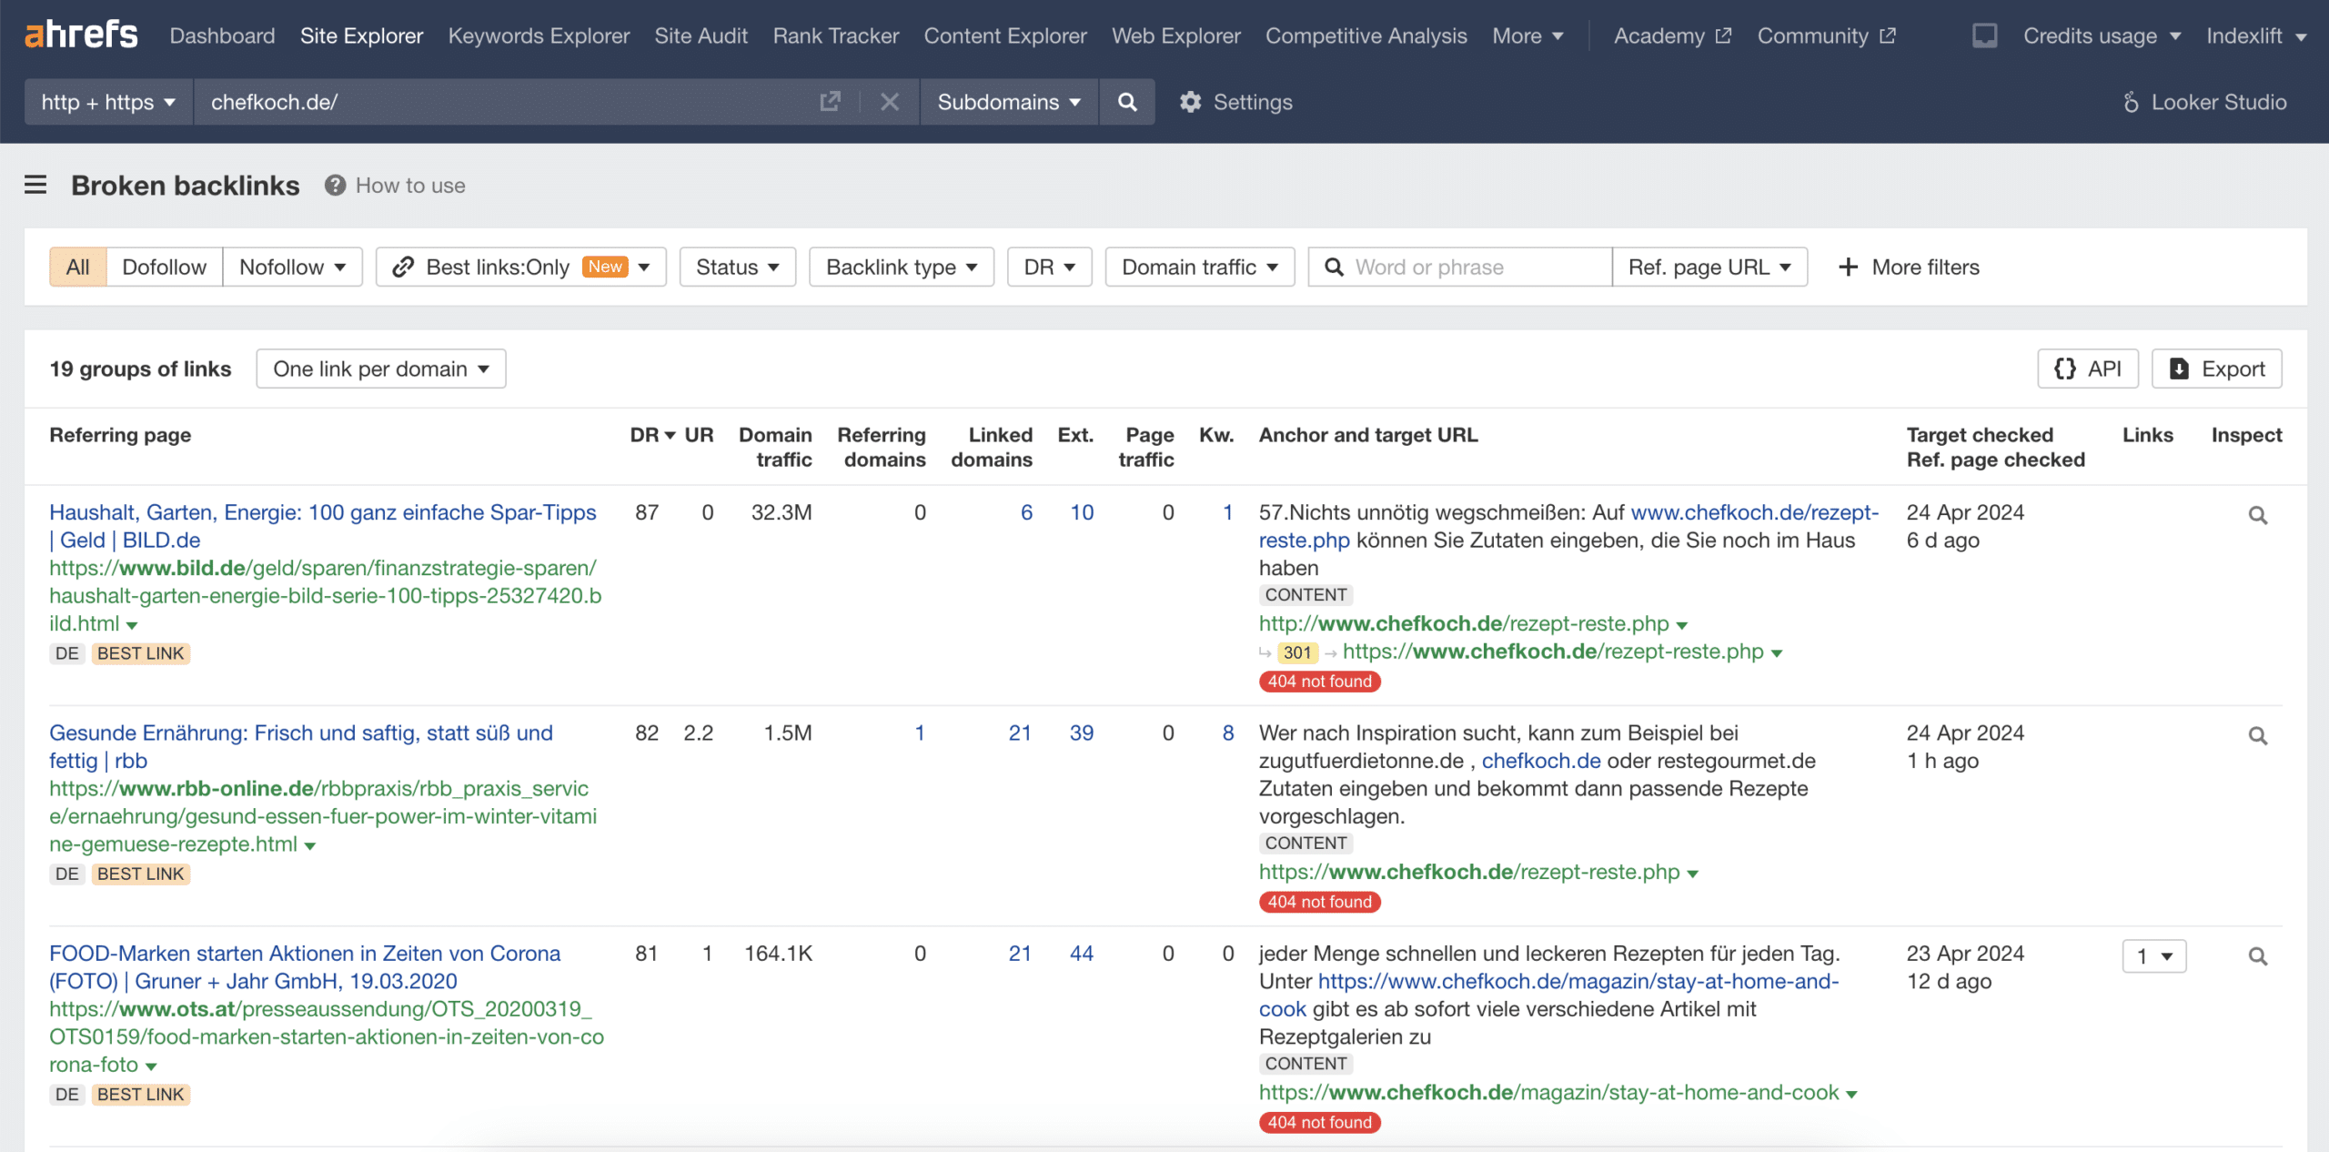Expand the More menu
Screen dimensions: 2329x1152
[1527, 35]
